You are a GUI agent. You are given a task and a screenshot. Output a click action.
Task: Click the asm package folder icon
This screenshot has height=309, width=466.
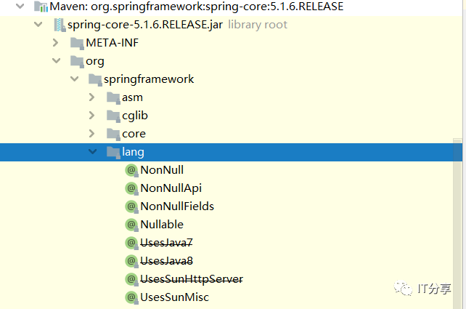113,97
